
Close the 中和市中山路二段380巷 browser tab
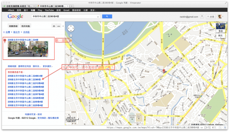pos(68,6)
